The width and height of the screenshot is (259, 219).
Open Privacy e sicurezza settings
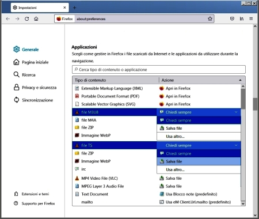click(35, 88)
